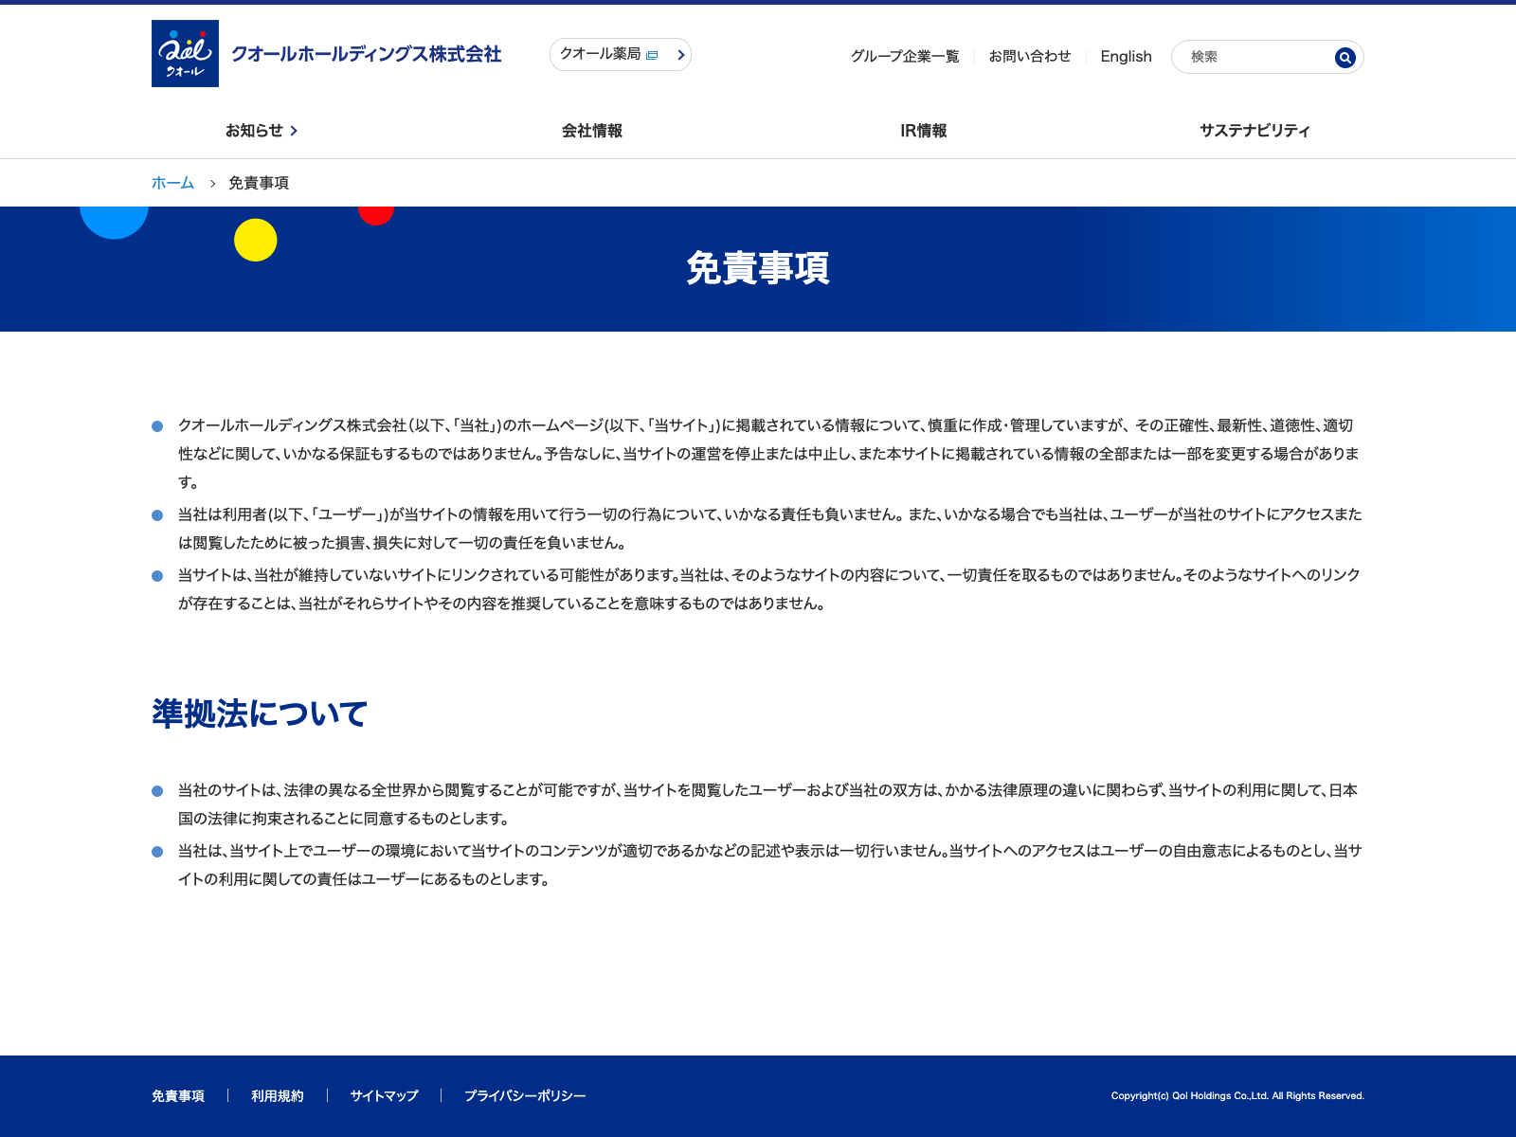Viewport: 1516px width, 1137px height.
Task: Open 利用規約 in the footer
Action: click(x=277, y=1096)
